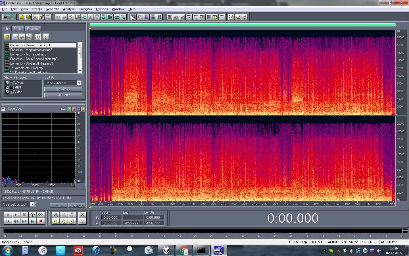Click Play to End circled play button
409x256 pixels.
click(x=32, y=215)
